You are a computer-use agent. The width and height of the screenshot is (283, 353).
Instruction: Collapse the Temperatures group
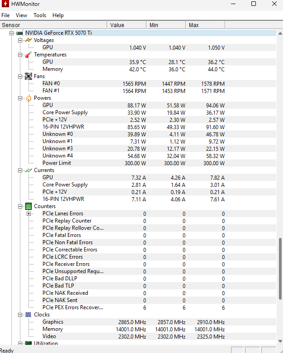pos(20,55)
